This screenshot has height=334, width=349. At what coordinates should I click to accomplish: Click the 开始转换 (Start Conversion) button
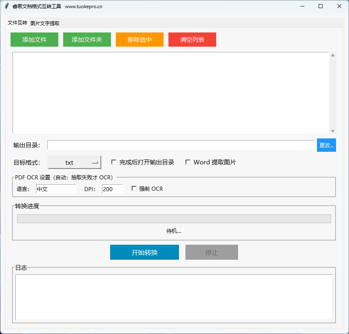[x=144, y=252]
